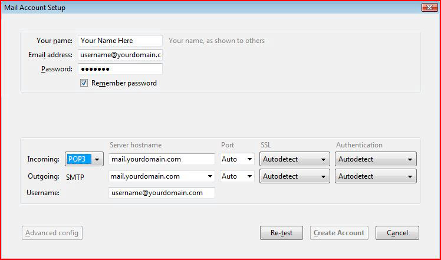Open the incoming Authentication Autodetect dropdown
The width and height of the screenshot is (441, 260).
coord(376,159)
